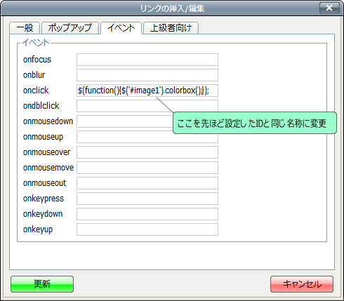This screenshot has width=344, height=301.
Task: Select the イベント tab
Action: click(121, 28)
